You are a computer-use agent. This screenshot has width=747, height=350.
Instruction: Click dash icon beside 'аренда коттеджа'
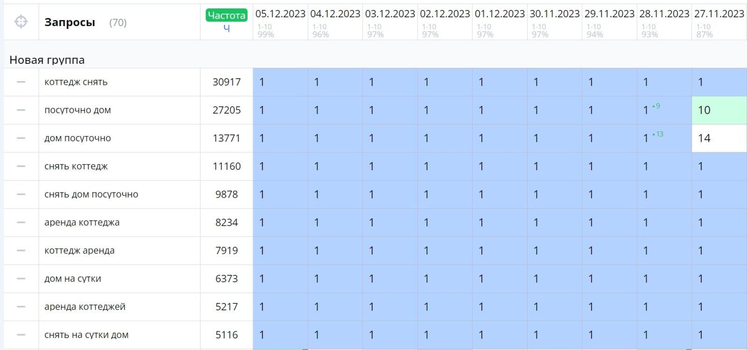tap(21, 222)
